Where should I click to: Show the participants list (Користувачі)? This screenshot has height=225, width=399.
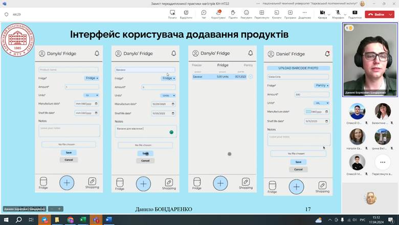(x=218, y=14)
